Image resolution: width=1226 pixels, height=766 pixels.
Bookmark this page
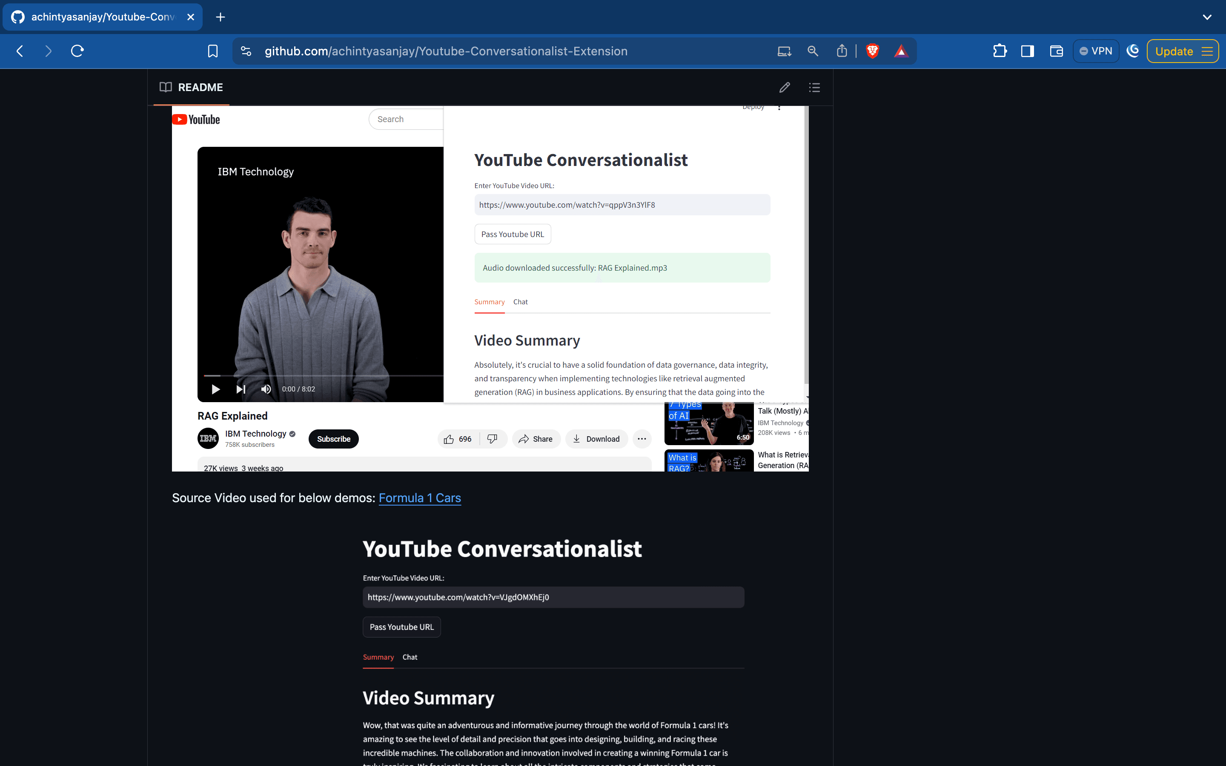[x=213, y=51]
